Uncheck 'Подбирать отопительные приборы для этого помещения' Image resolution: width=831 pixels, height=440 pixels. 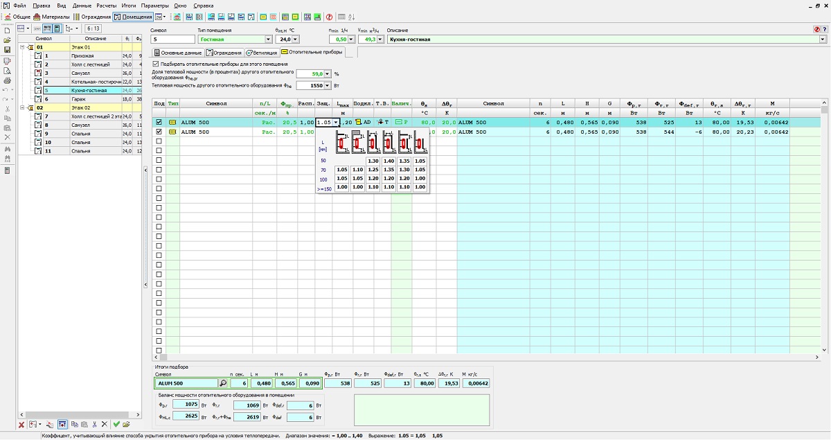point(156,64)
